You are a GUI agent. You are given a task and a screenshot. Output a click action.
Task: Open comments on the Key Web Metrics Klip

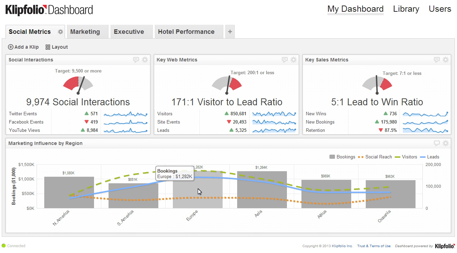285,59
